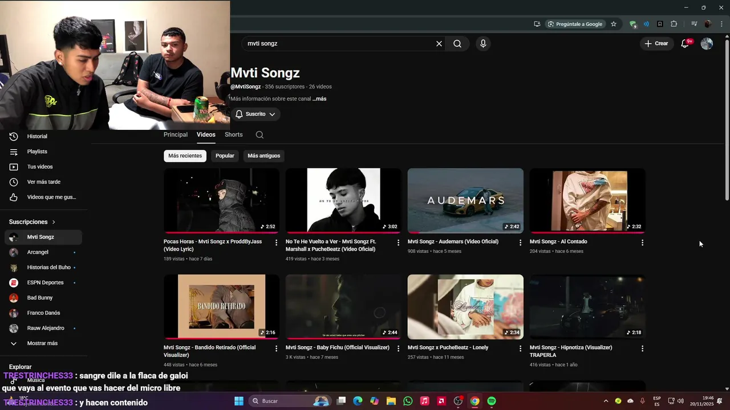Open the Suscrito dropdown

(x=255, y=114)
